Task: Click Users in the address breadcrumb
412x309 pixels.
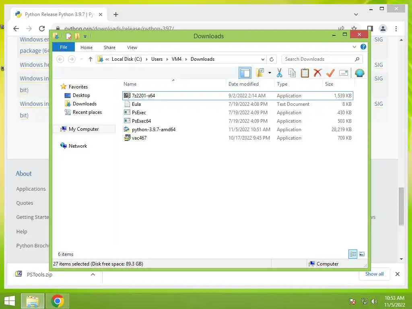Action: (157, 59)
